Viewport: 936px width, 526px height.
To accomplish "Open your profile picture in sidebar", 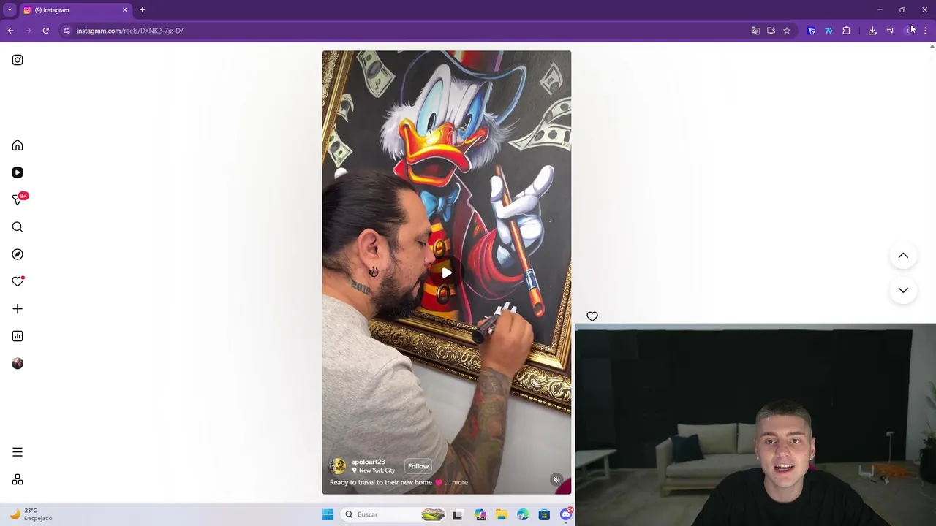I will [18, 363].
